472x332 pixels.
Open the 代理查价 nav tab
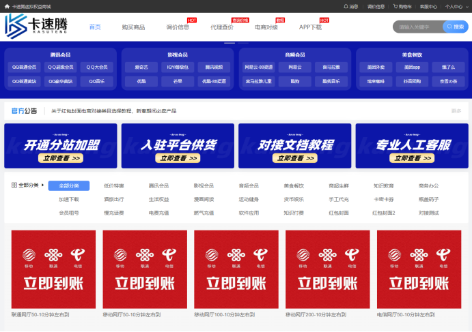pyautogui.click(x=222, y=27)
